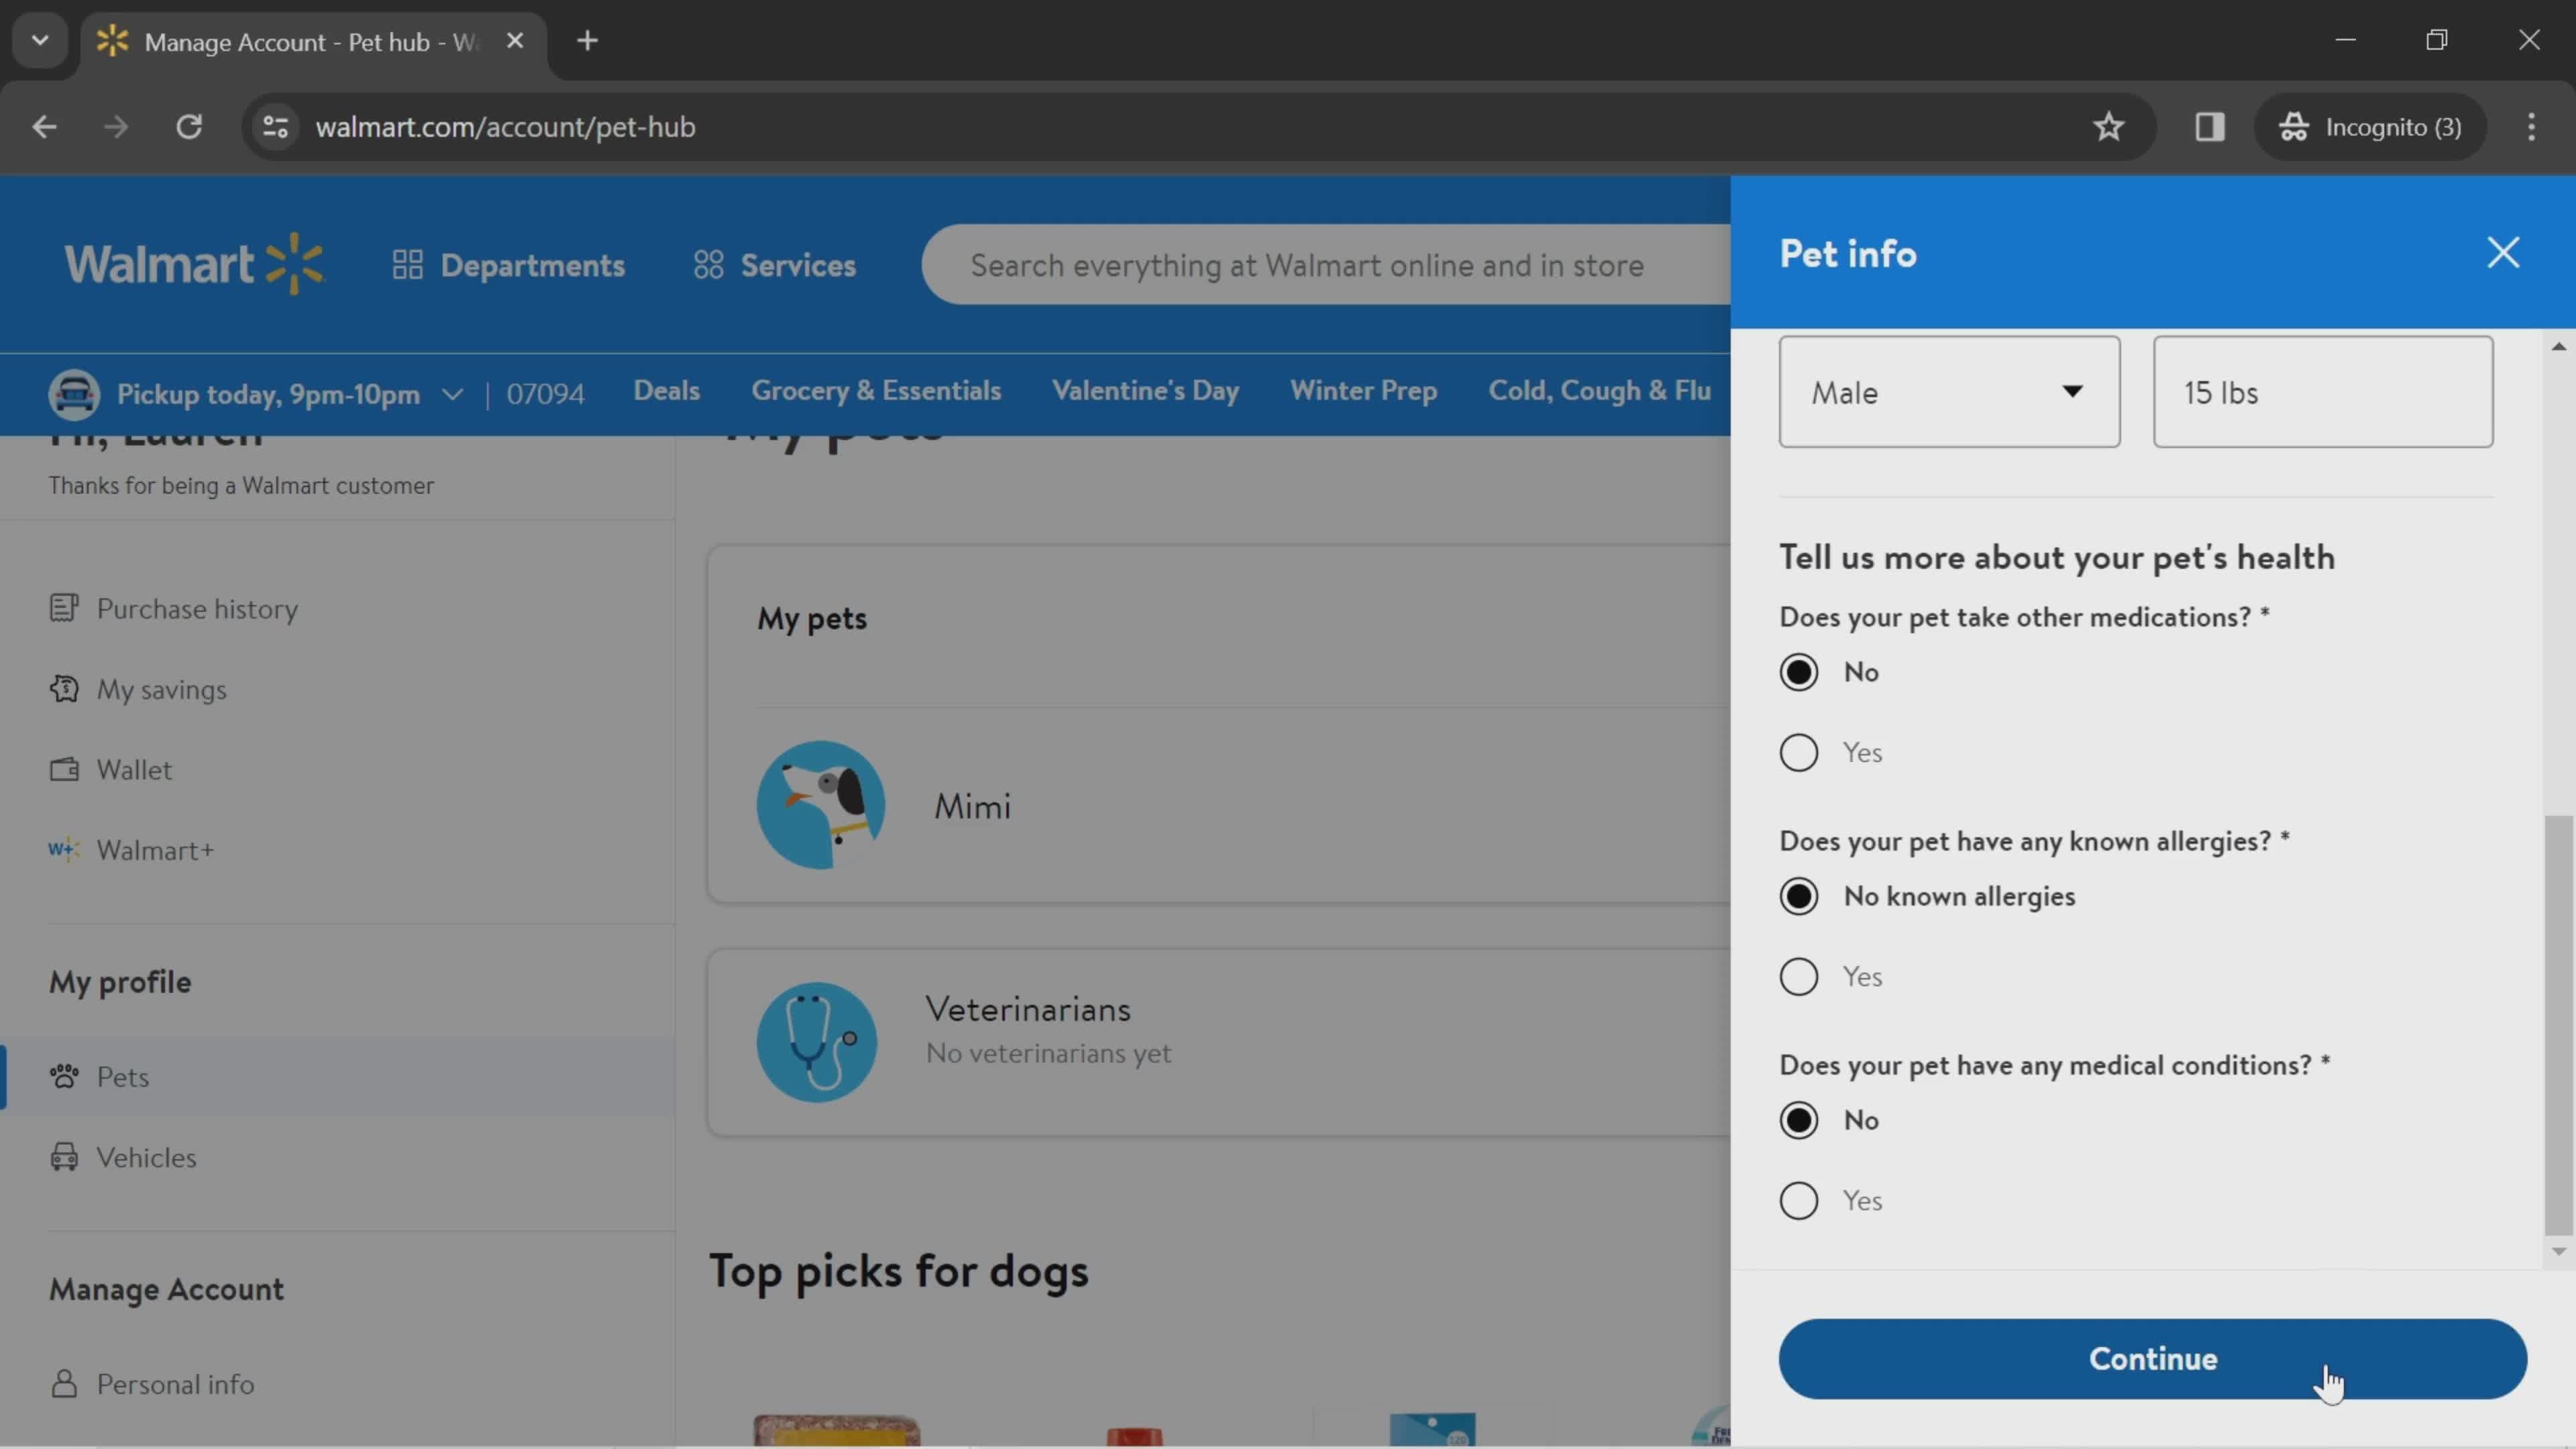Bookmark this page star icon
Image resolution: width=2576 pixels, height=1449 pixels.
(2108, 127)
